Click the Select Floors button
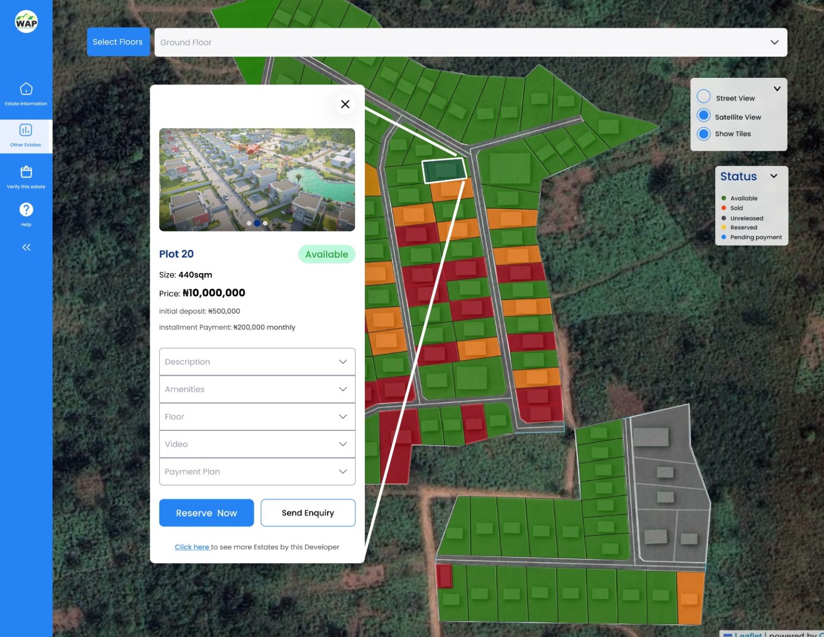This screenshot has width=824, height=637. 117,42
